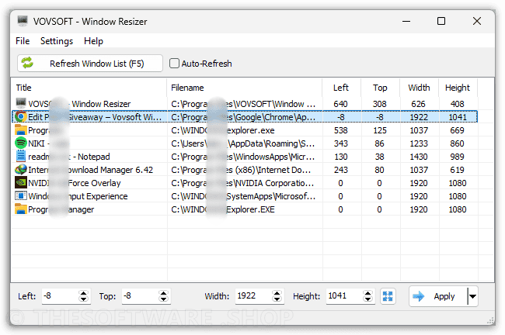505x335 pixels.
Task: Decrease the Left value with down spinner
Action: coord(83,299)
